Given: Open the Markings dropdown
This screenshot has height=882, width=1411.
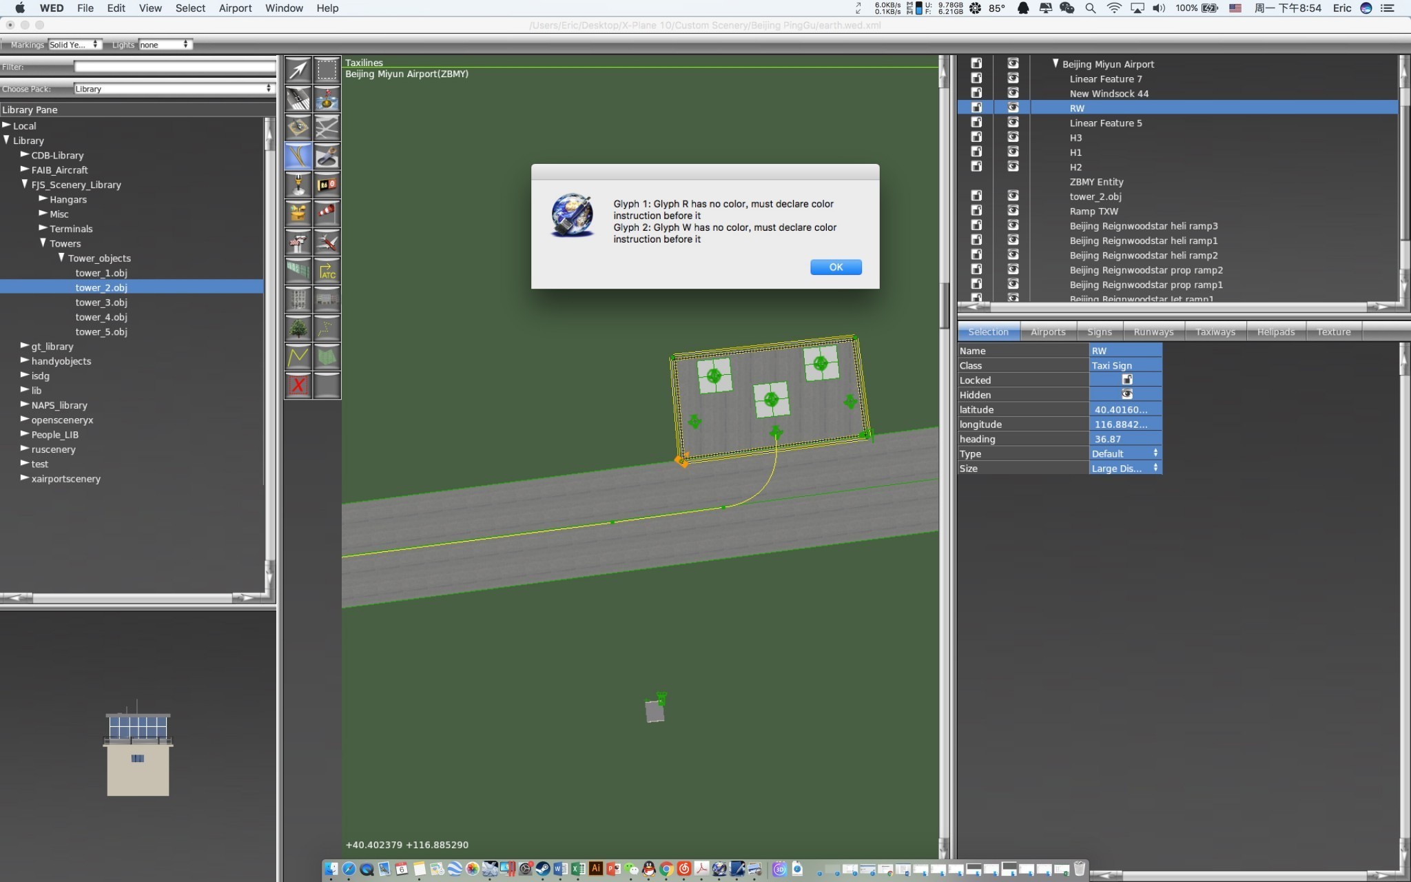Looking at the screenshot, I should 74,45.
